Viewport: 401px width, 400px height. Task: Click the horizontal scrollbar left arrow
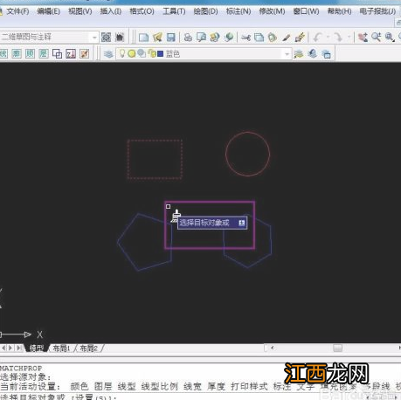point(272,348)
